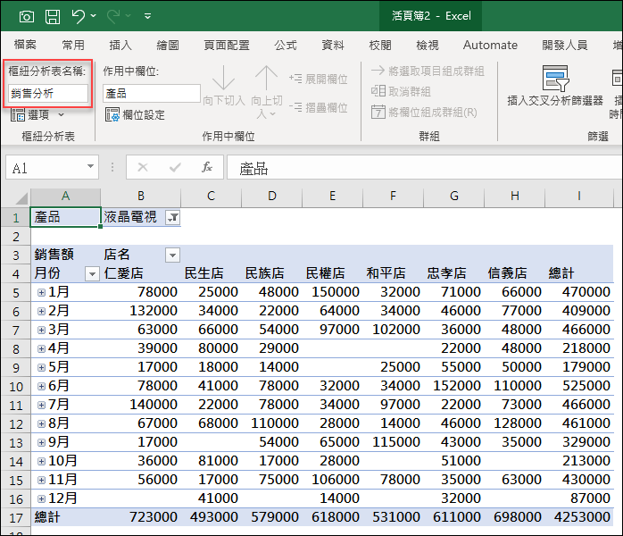This screenshot has height=536, width=623.
Task: Expand the 1月 row group
Action: (x=41, y=292)
